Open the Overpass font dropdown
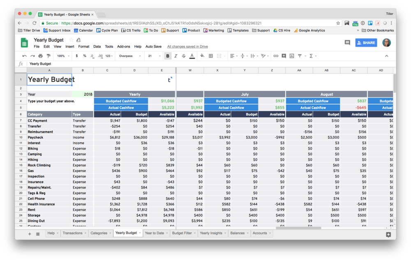 pyautogui.click(x=130, y=56)
